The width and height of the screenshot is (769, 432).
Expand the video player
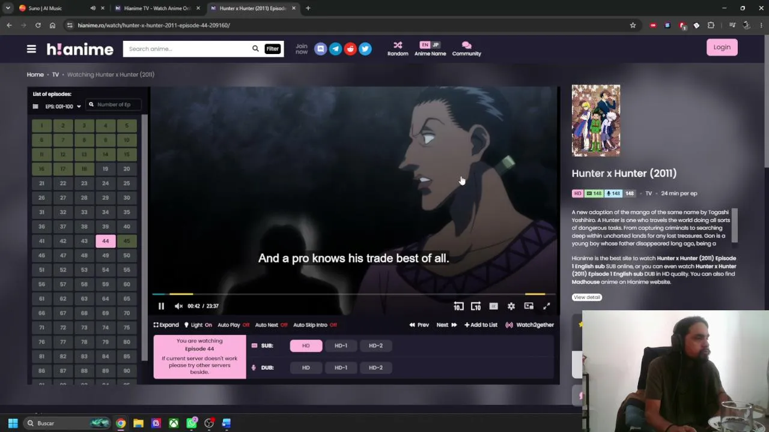(x=166, y=325)
